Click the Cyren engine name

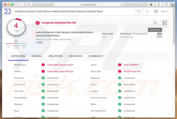[x=94, y=65]
